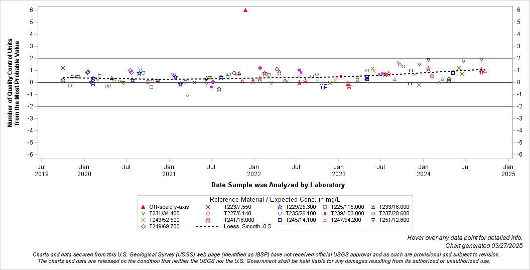Select the T247/94.200 pink triangle legend entry
Screen dimensions: 530x270
pyautogui.click(x=342, y=220)
